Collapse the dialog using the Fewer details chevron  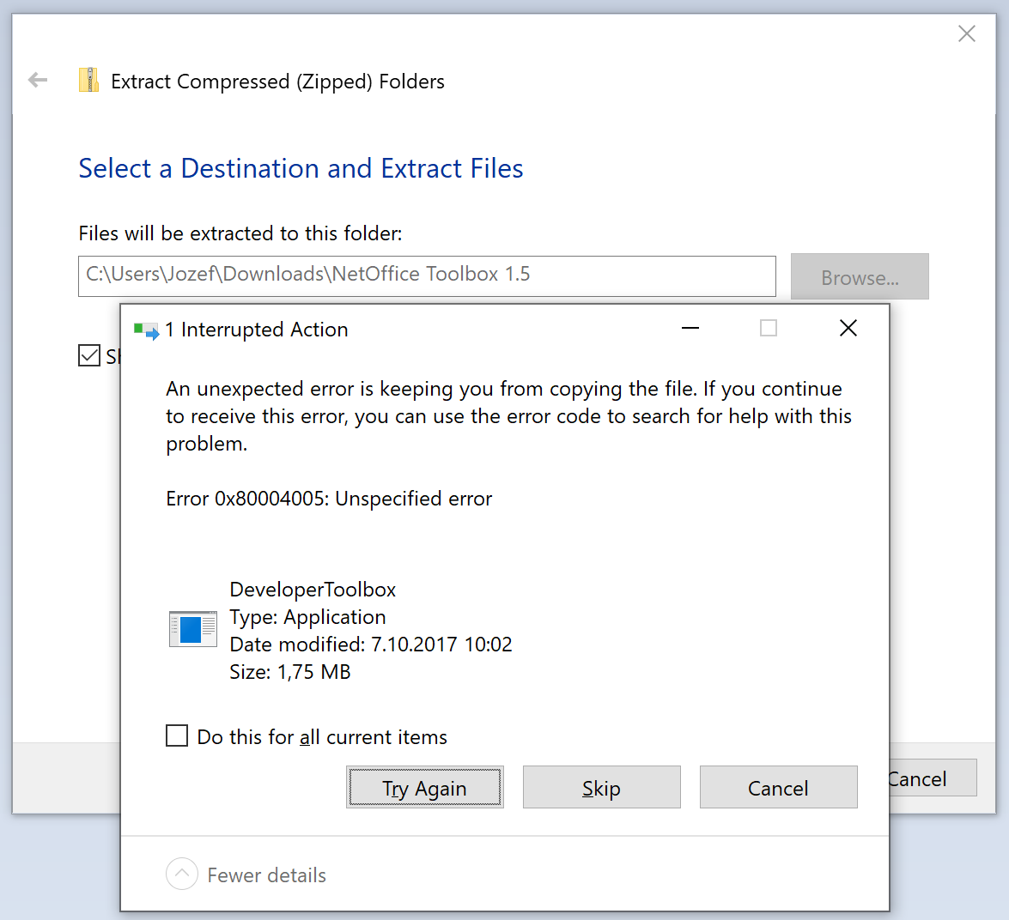181,875
